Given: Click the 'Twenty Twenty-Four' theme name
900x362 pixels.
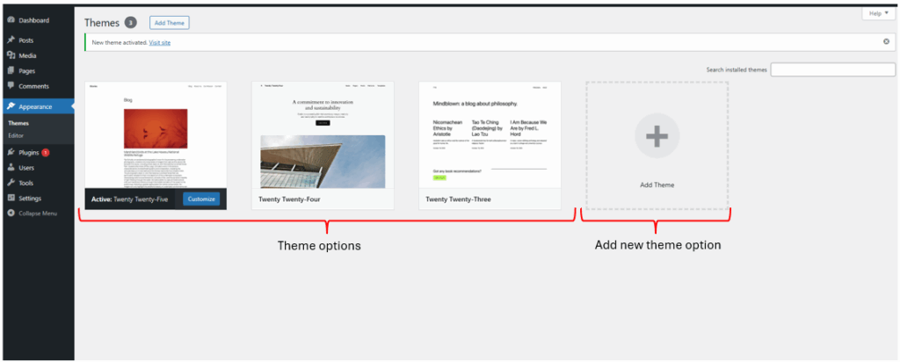Looking at the screenshot, I should pyautogui.click(x=289, y=199).
